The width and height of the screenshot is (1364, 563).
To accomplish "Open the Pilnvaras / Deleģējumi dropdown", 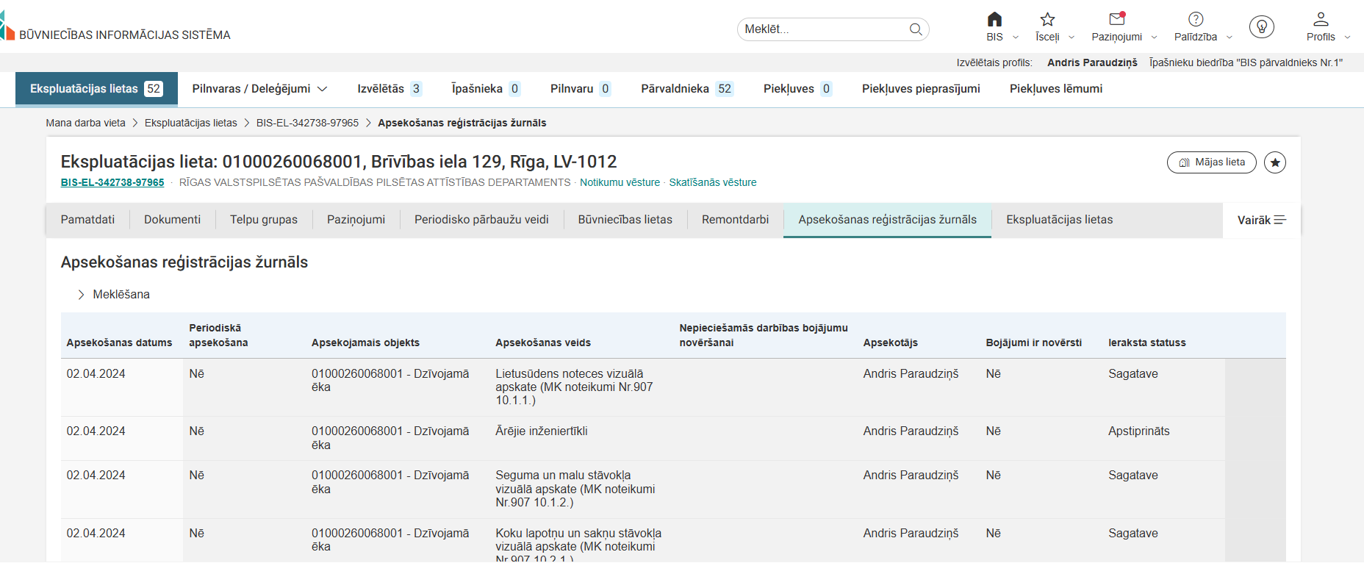I will click(259, 89).
